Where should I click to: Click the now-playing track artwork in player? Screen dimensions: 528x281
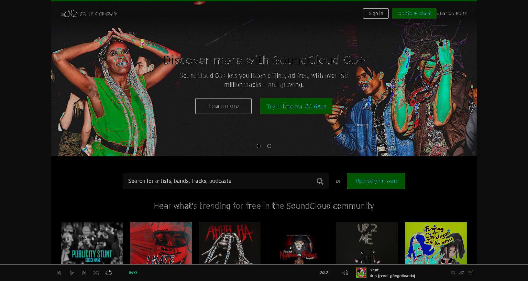click(361, 273)
